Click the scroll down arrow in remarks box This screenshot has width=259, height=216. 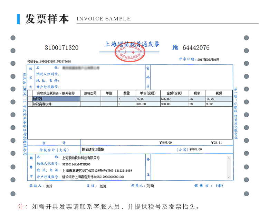pos(228,177)
